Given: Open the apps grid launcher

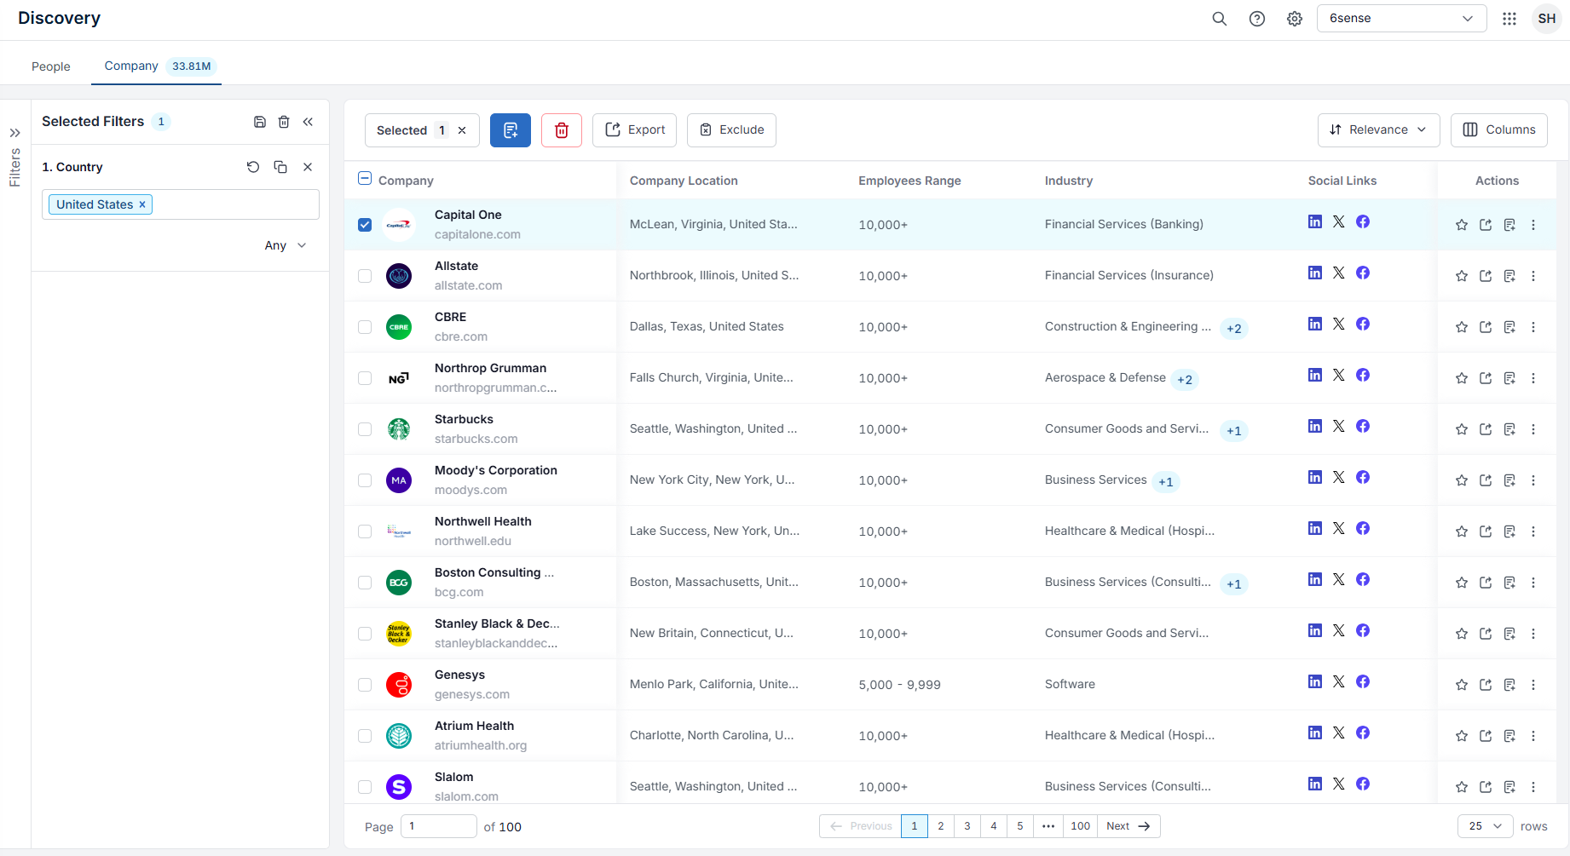Looking at the screenshot, I should point(1509,19).
